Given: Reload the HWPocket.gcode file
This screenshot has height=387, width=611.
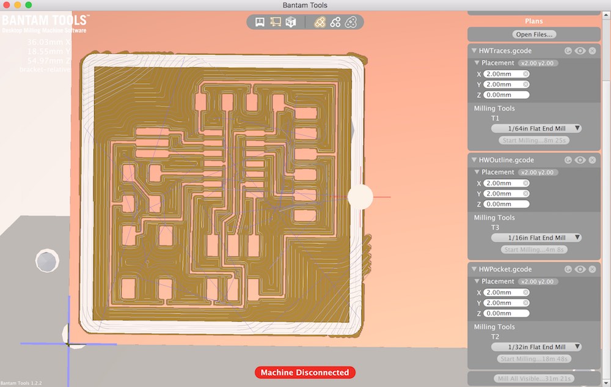Looking at the screenshot, I should click(x=568, y=269).
